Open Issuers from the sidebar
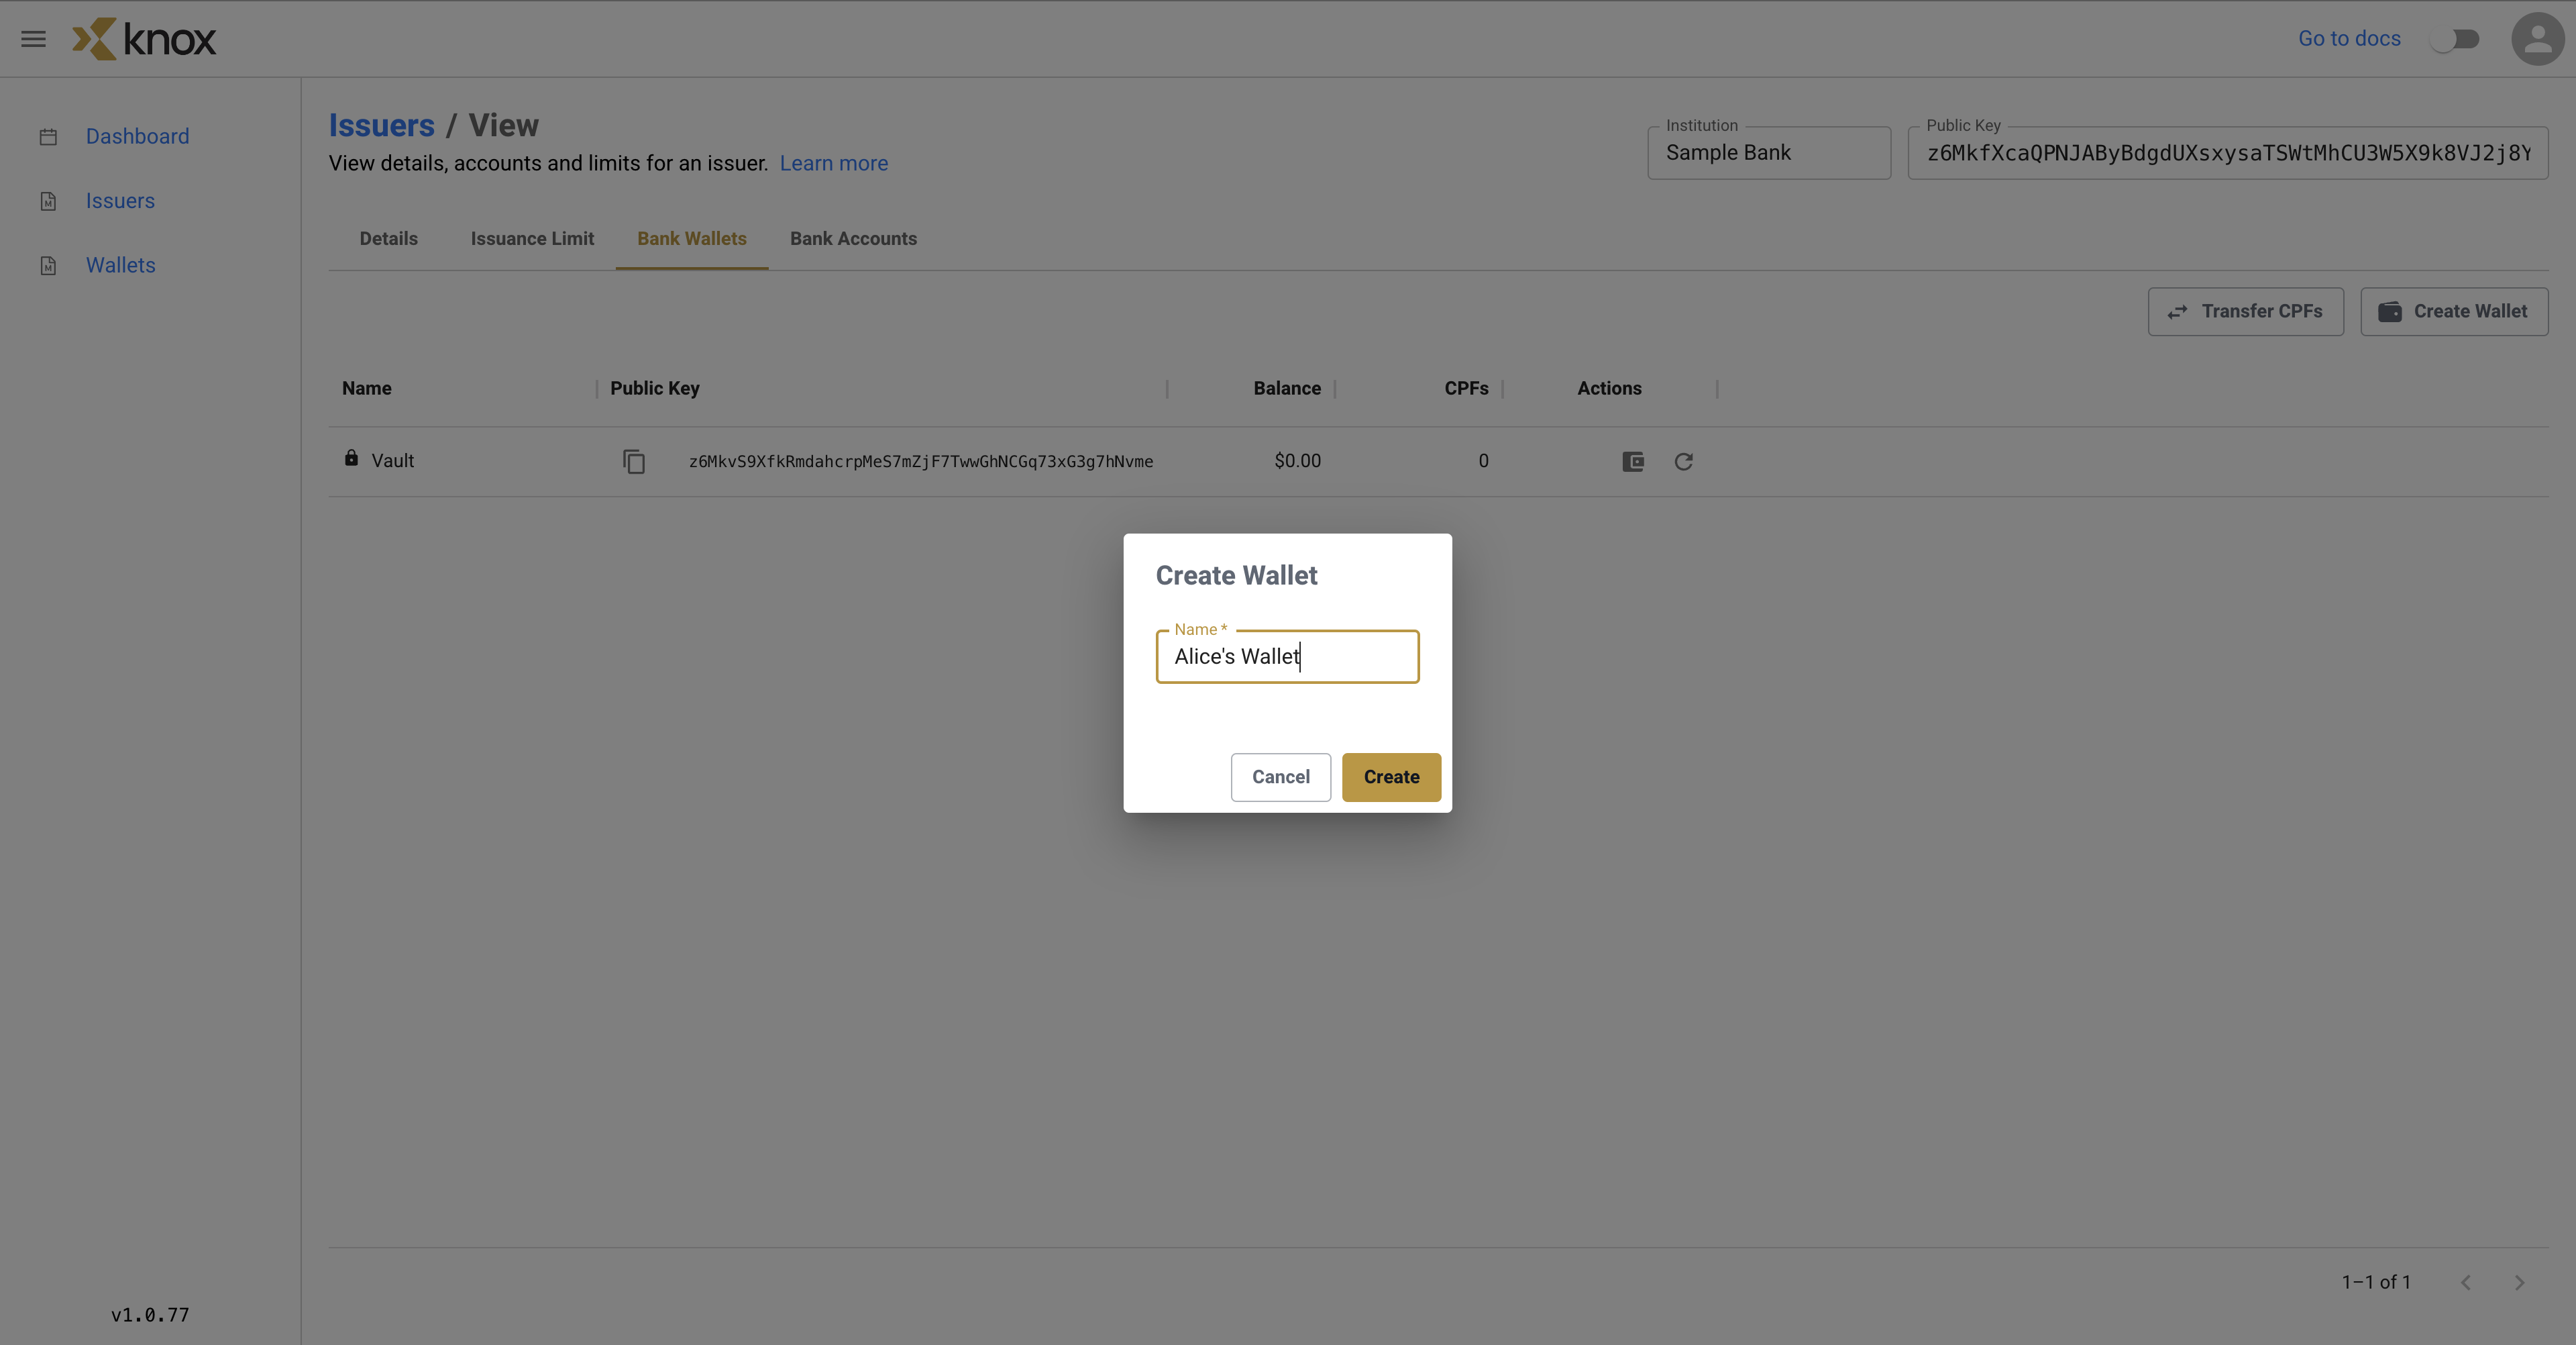2576x1345 pixels. click(120, 201)
